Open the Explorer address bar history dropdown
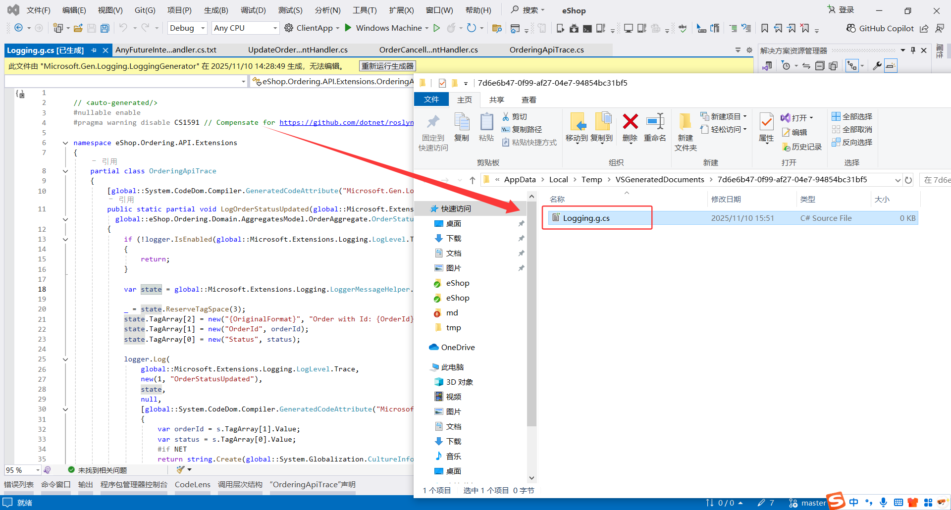951x510 pixels. tap(898, 180)
